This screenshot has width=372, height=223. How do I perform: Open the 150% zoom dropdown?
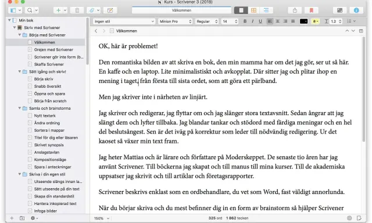(x=102, y=218)
